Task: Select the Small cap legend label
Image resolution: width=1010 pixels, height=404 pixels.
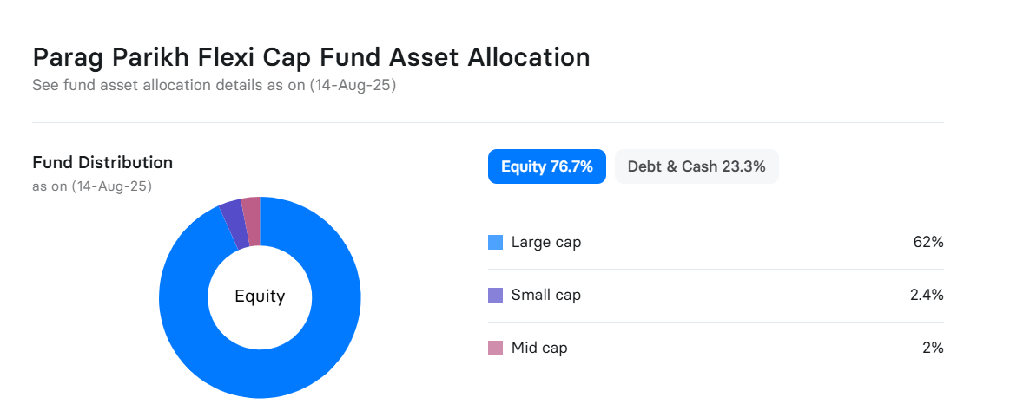Action: coord(546,296)
